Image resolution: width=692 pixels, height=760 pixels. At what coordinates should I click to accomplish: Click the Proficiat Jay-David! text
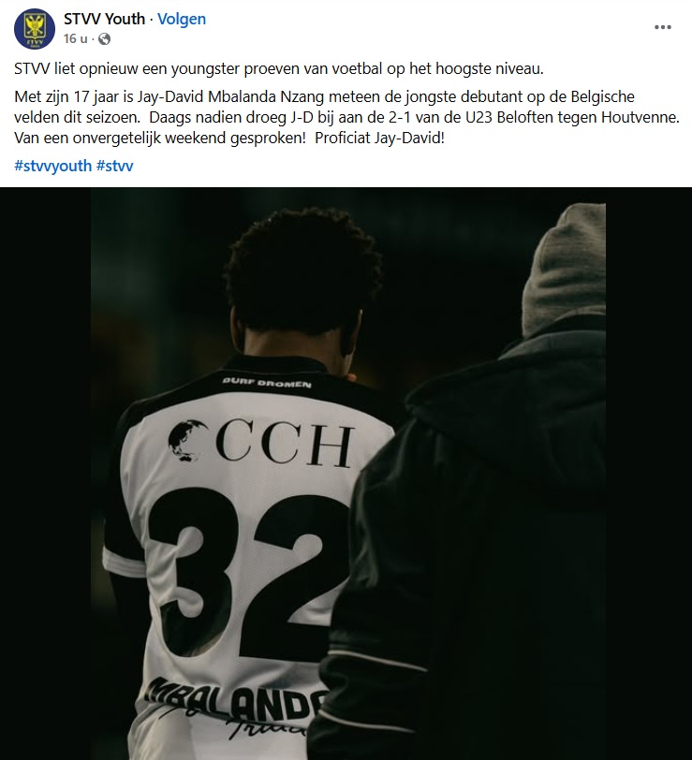tap(379, 139)
